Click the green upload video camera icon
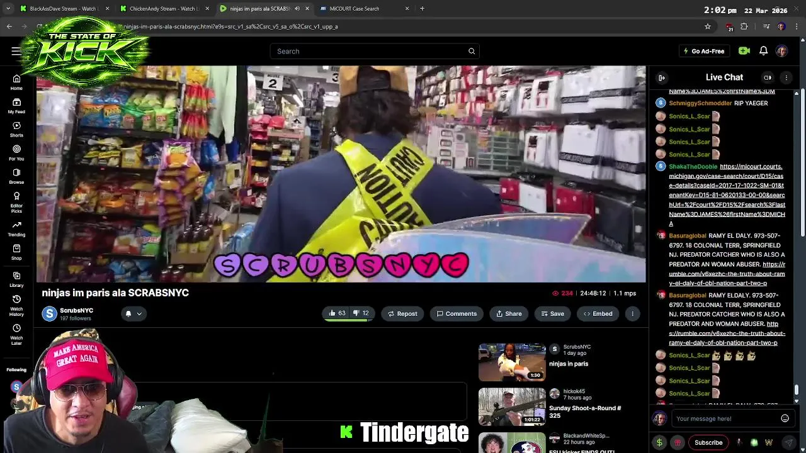806x453 pixels. pos(744,51)
